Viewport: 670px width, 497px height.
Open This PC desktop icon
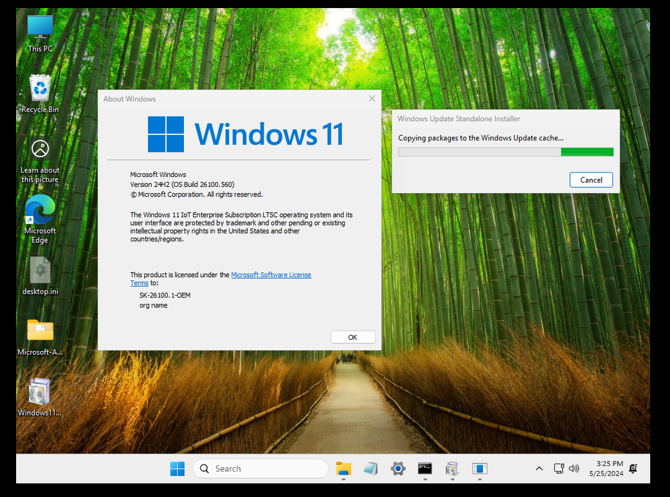pyautogui.click(x=40, y=34)
